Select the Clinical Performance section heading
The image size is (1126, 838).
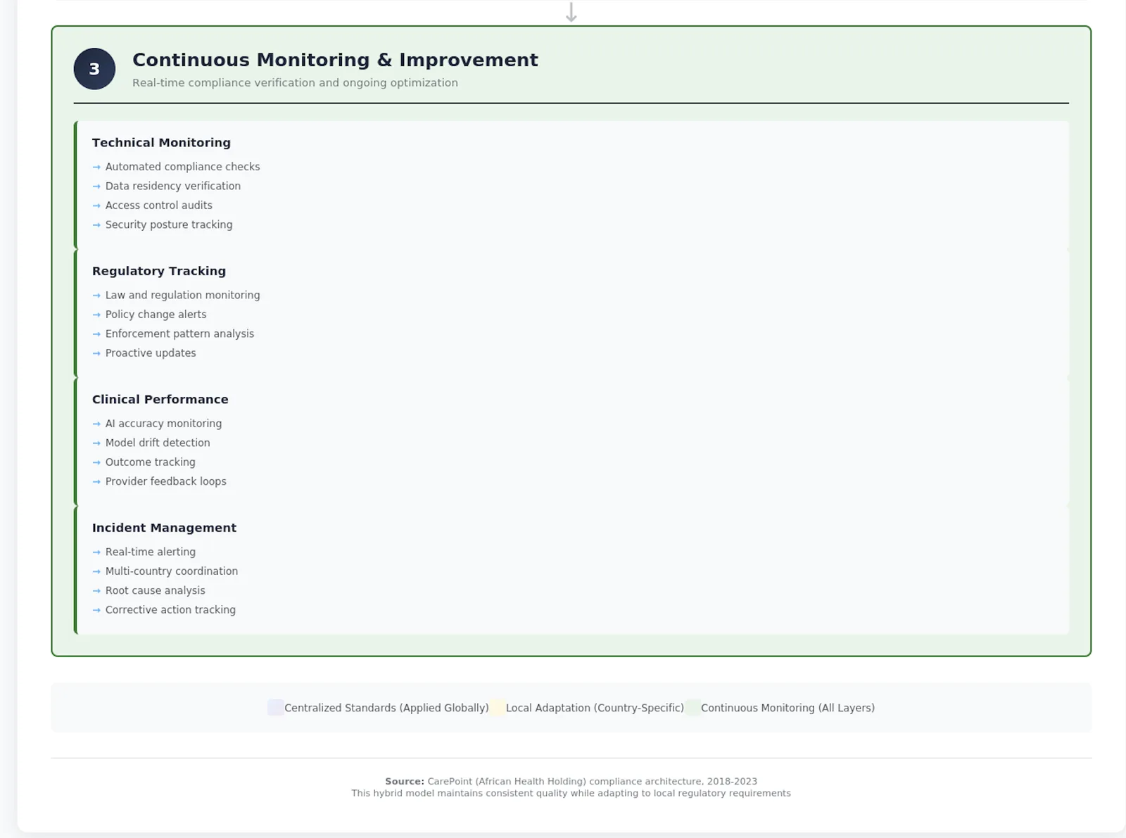click(160, 399)
